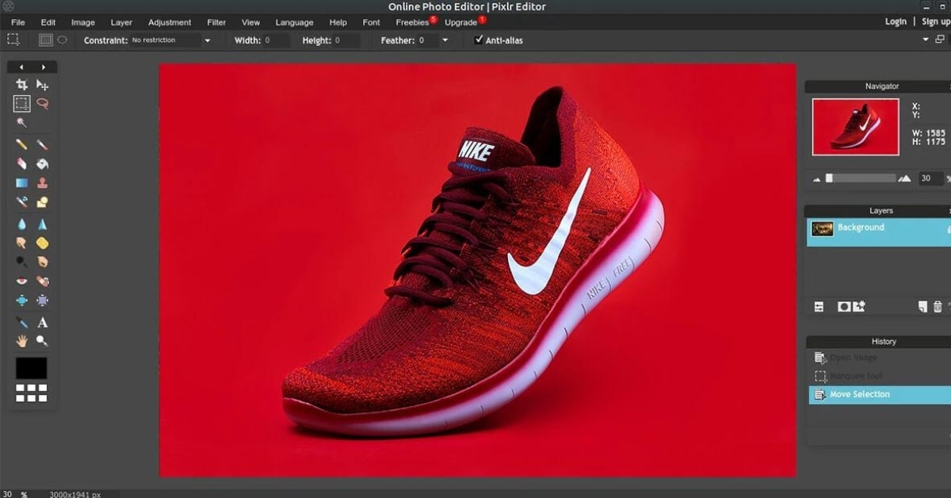The image size is (951, 498).
Task: Select the Lasso tool
Action: coord(42,103)
